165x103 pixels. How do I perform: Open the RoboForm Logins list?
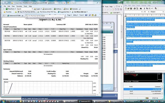38,9
